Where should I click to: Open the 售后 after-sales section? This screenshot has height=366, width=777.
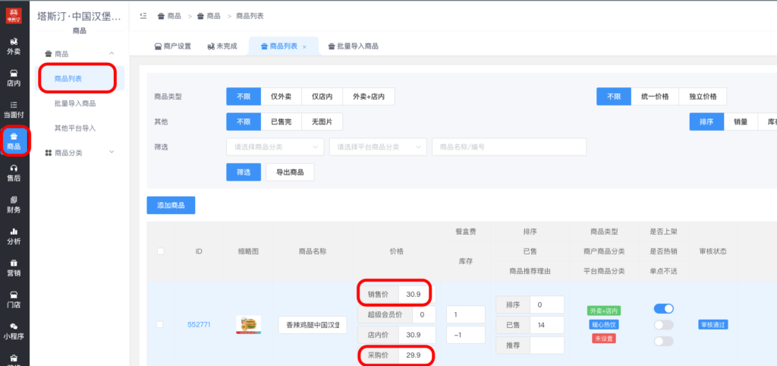tap(14, 173)
